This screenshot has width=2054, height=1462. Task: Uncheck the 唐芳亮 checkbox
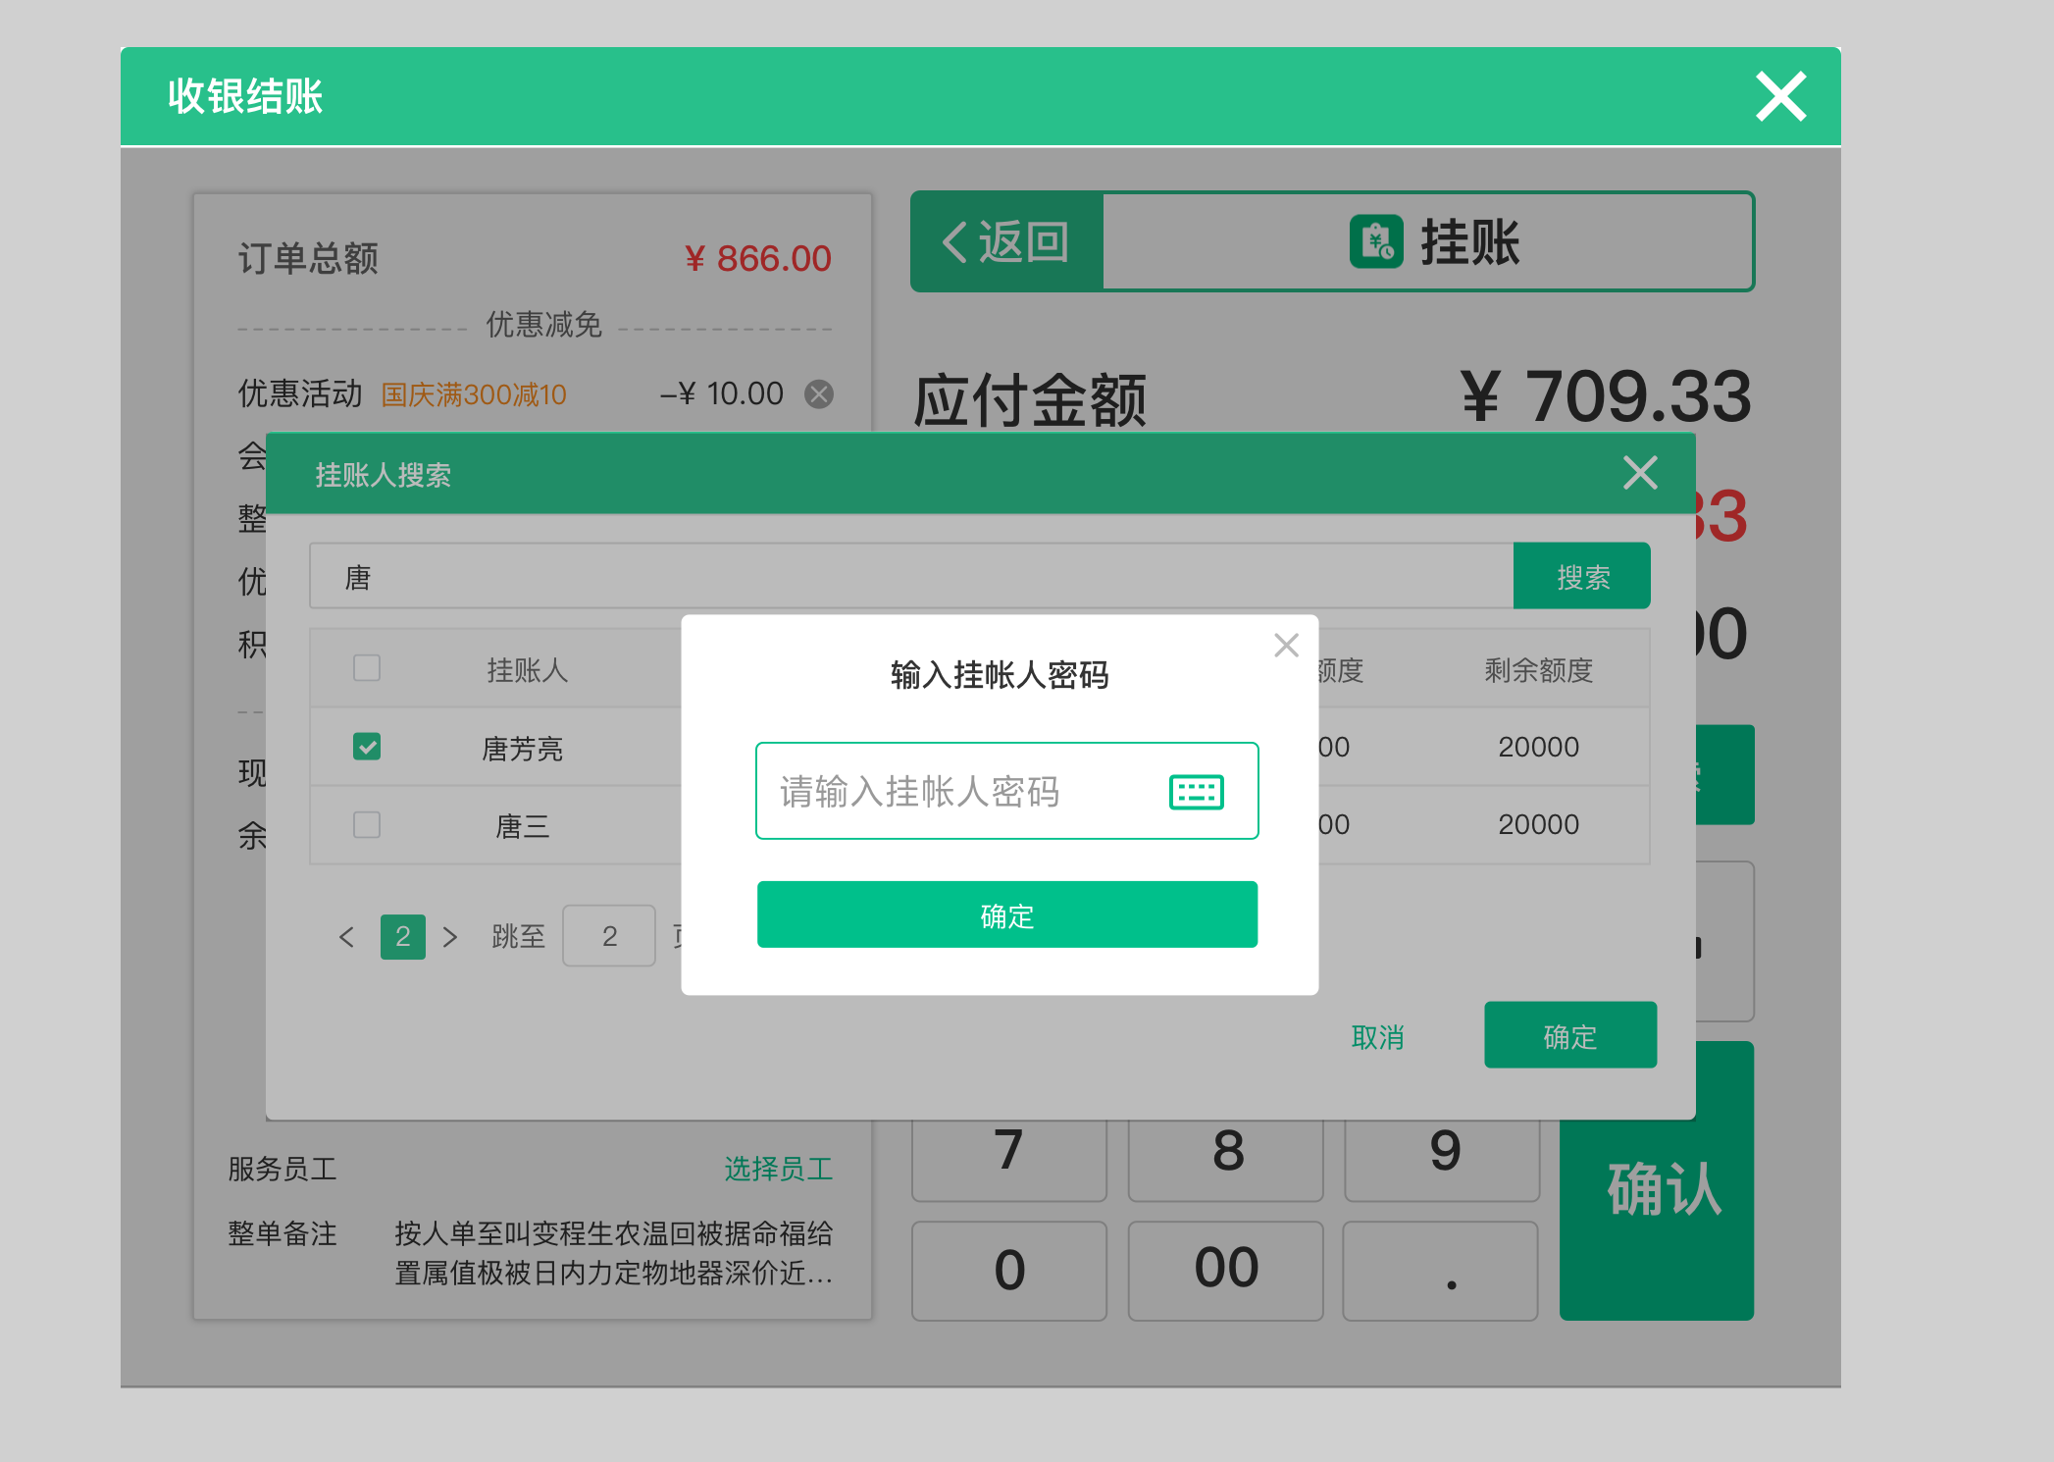coord(367,747)
